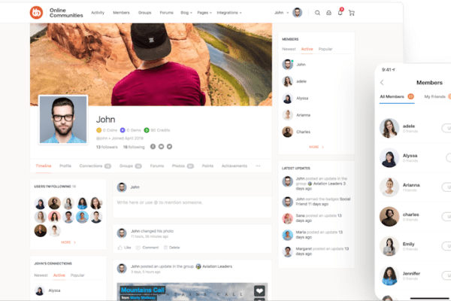Screen dimensions: 451x301
Task: Select the Connections tab
Action: [x=95, y=166]
